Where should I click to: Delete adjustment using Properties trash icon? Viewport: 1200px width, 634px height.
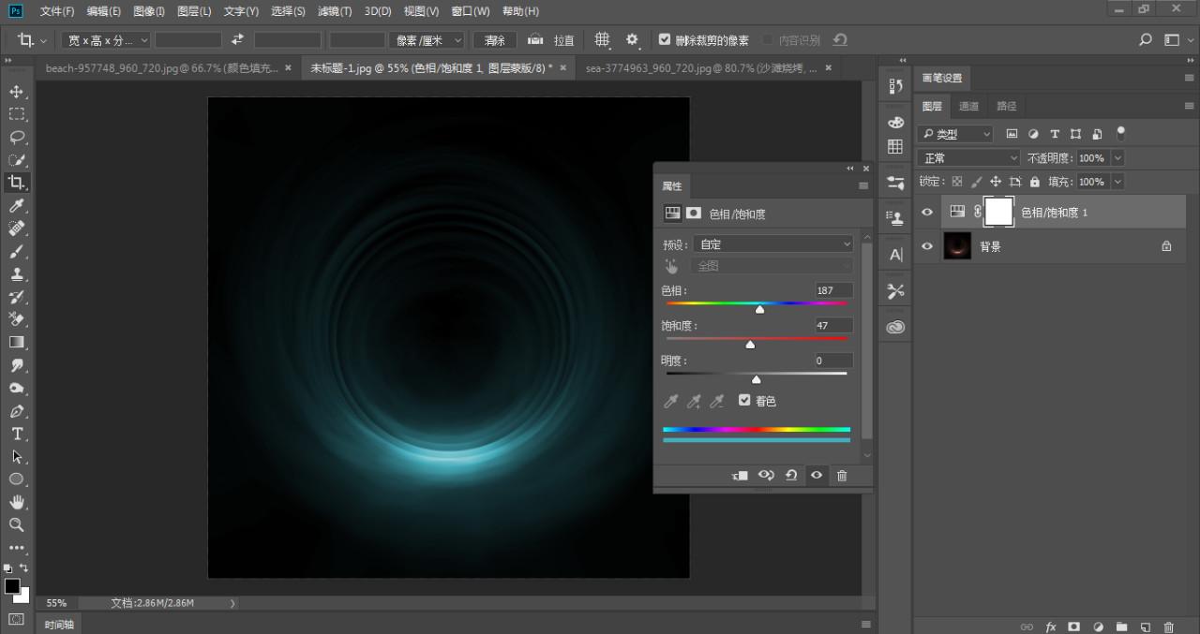842,476
